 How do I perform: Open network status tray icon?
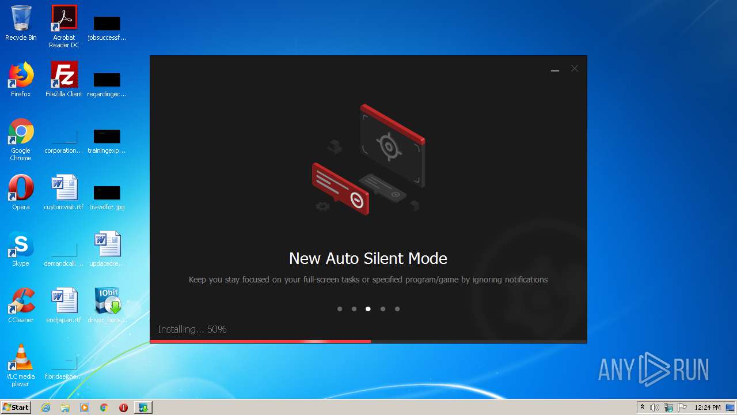pos(668,408)
